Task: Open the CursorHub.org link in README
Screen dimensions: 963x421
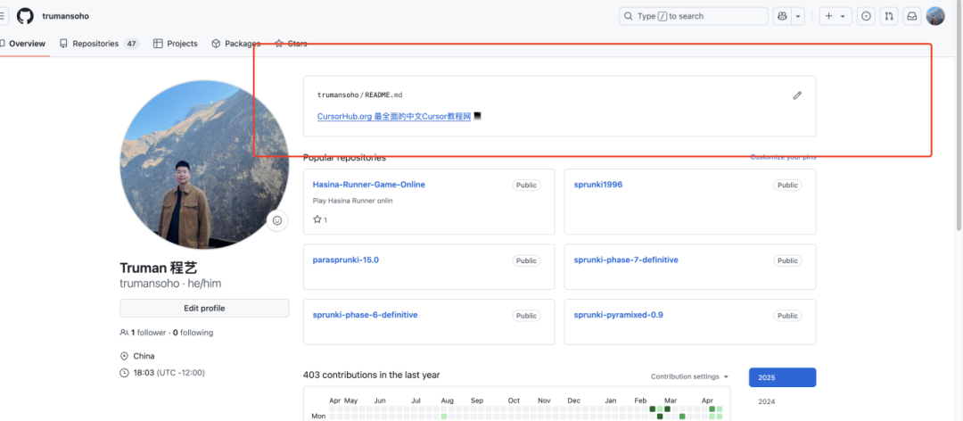Action: coord(393,117)
